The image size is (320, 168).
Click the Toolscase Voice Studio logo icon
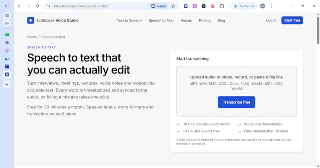tap(31, 20)
